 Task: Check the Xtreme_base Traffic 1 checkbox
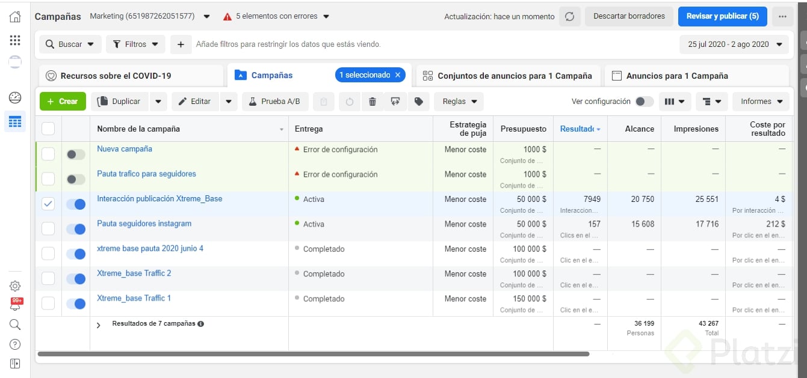click(48, 303)
